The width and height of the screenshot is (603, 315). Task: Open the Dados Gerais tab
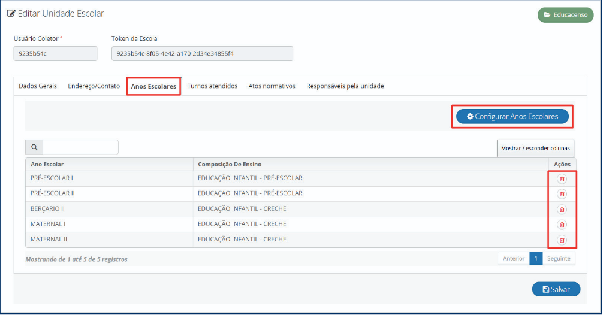tap(38, 86)
